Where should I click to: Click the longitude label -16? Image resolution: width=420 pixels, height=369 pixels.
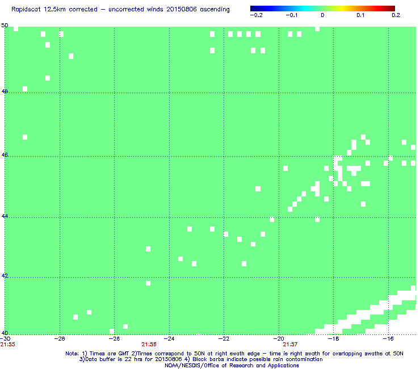tap(388, 339)
